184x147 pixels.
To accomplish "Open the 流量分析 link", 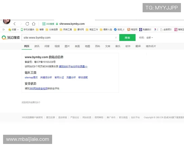I will tap(71, 77).
